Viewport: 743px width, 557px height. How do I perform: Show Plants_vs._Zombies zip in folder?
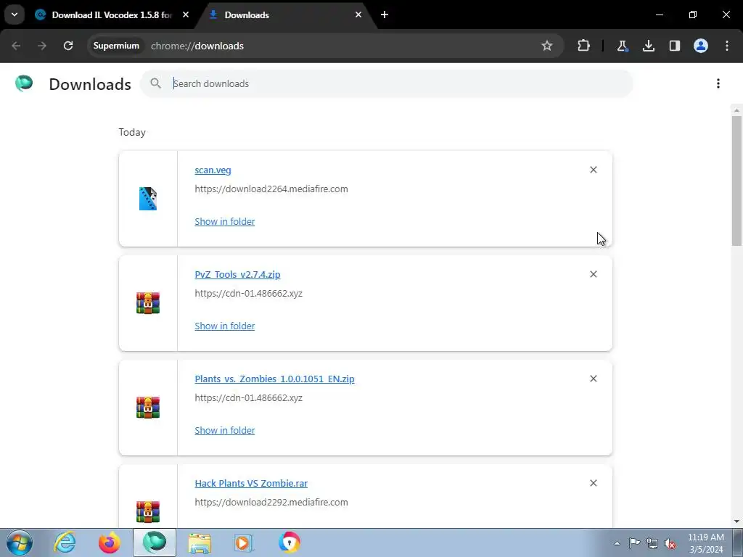tap(225, 431)
